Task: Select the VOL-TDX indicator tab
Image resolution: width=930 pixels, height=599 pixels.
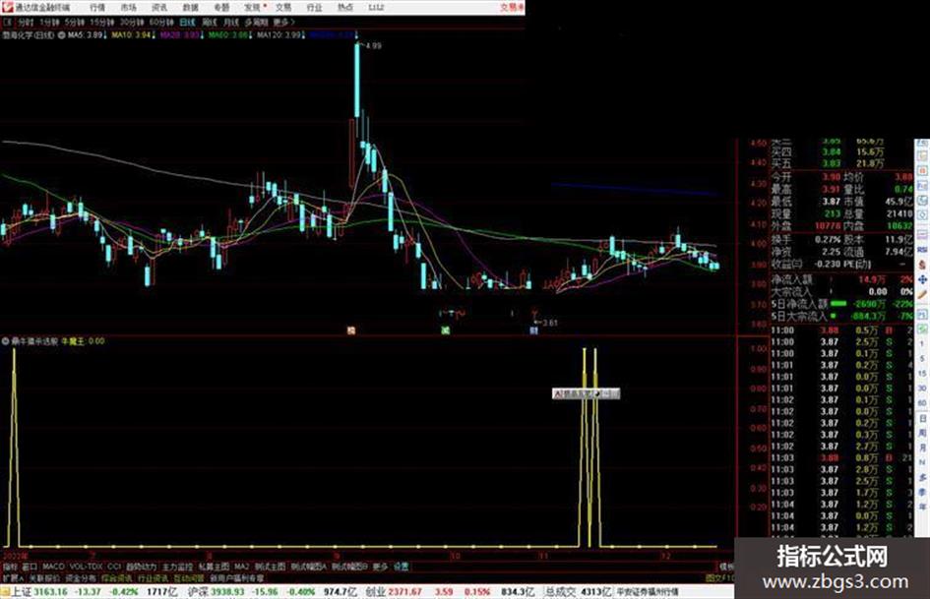Action: coord(86,567)
